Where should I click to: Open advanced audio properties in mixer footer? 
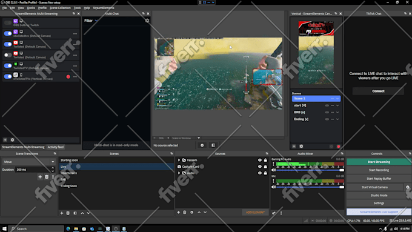click(x=274, y=213)
